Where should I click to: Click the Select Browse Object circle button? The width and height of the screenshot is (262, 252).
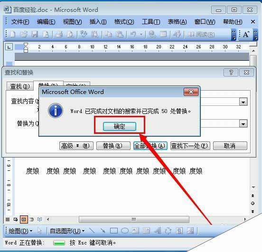[x=253, y=204]
